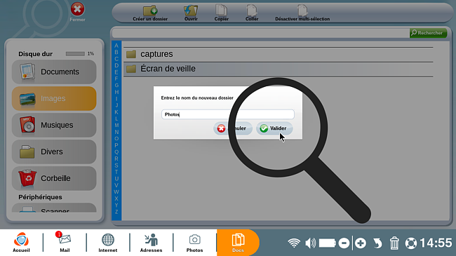Click the disk usage bar showing 1%

[x=75, y=54]
